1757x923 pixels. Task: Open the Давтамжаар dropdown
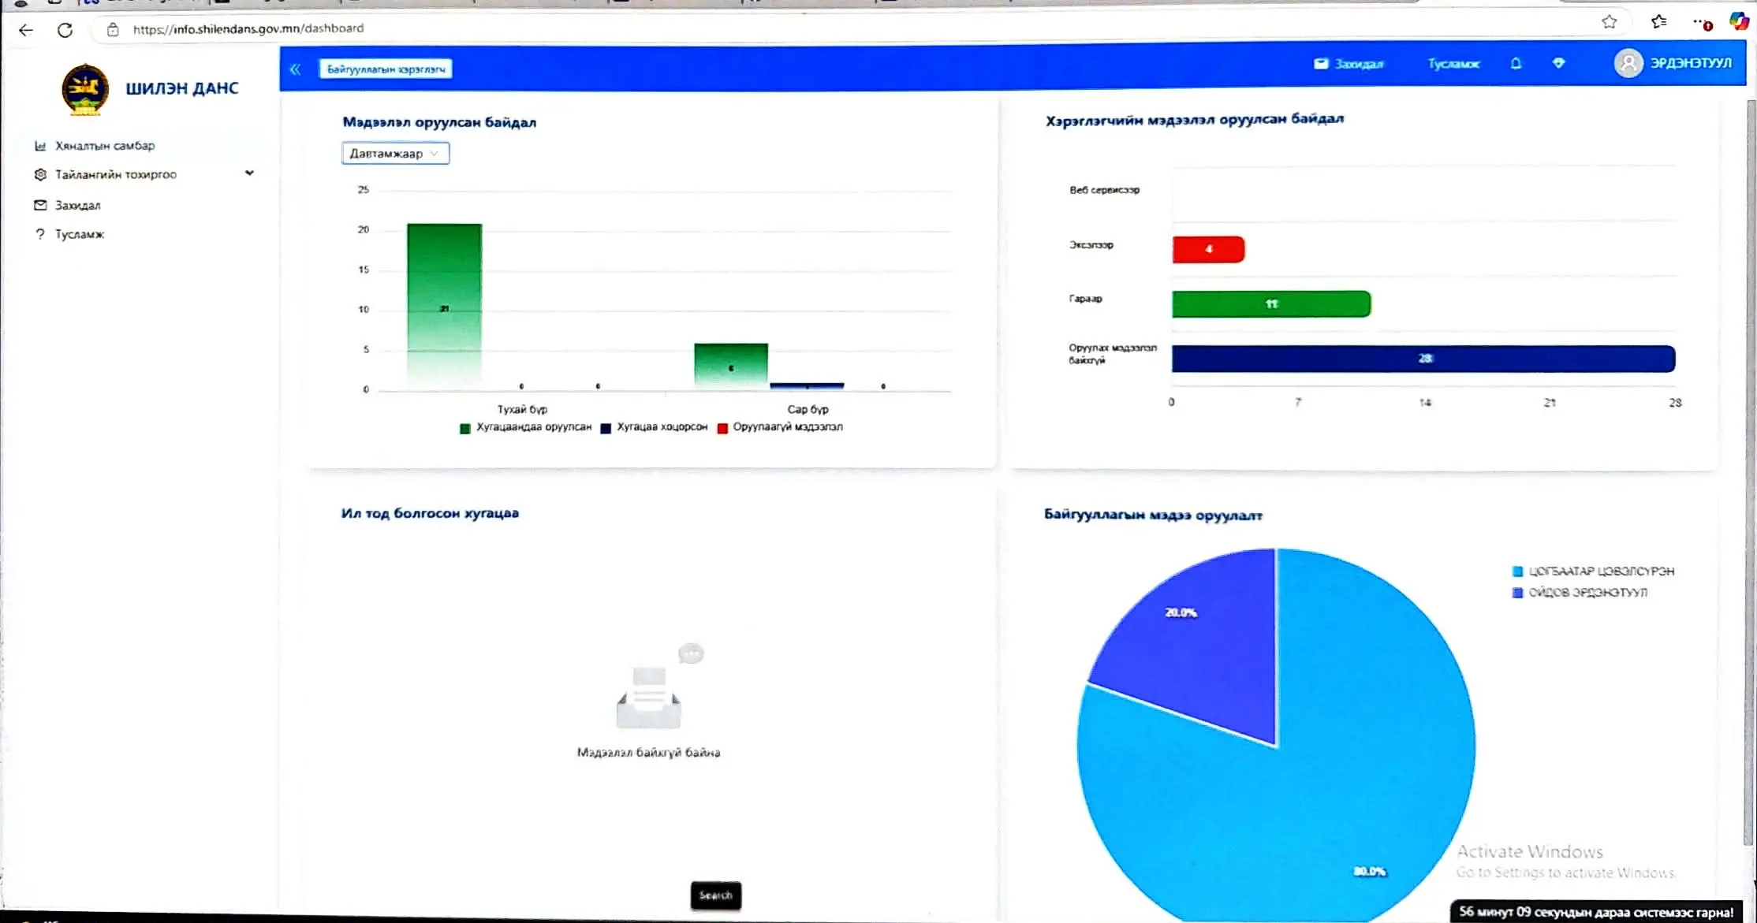pyautogui.click(x=395, y=153)
